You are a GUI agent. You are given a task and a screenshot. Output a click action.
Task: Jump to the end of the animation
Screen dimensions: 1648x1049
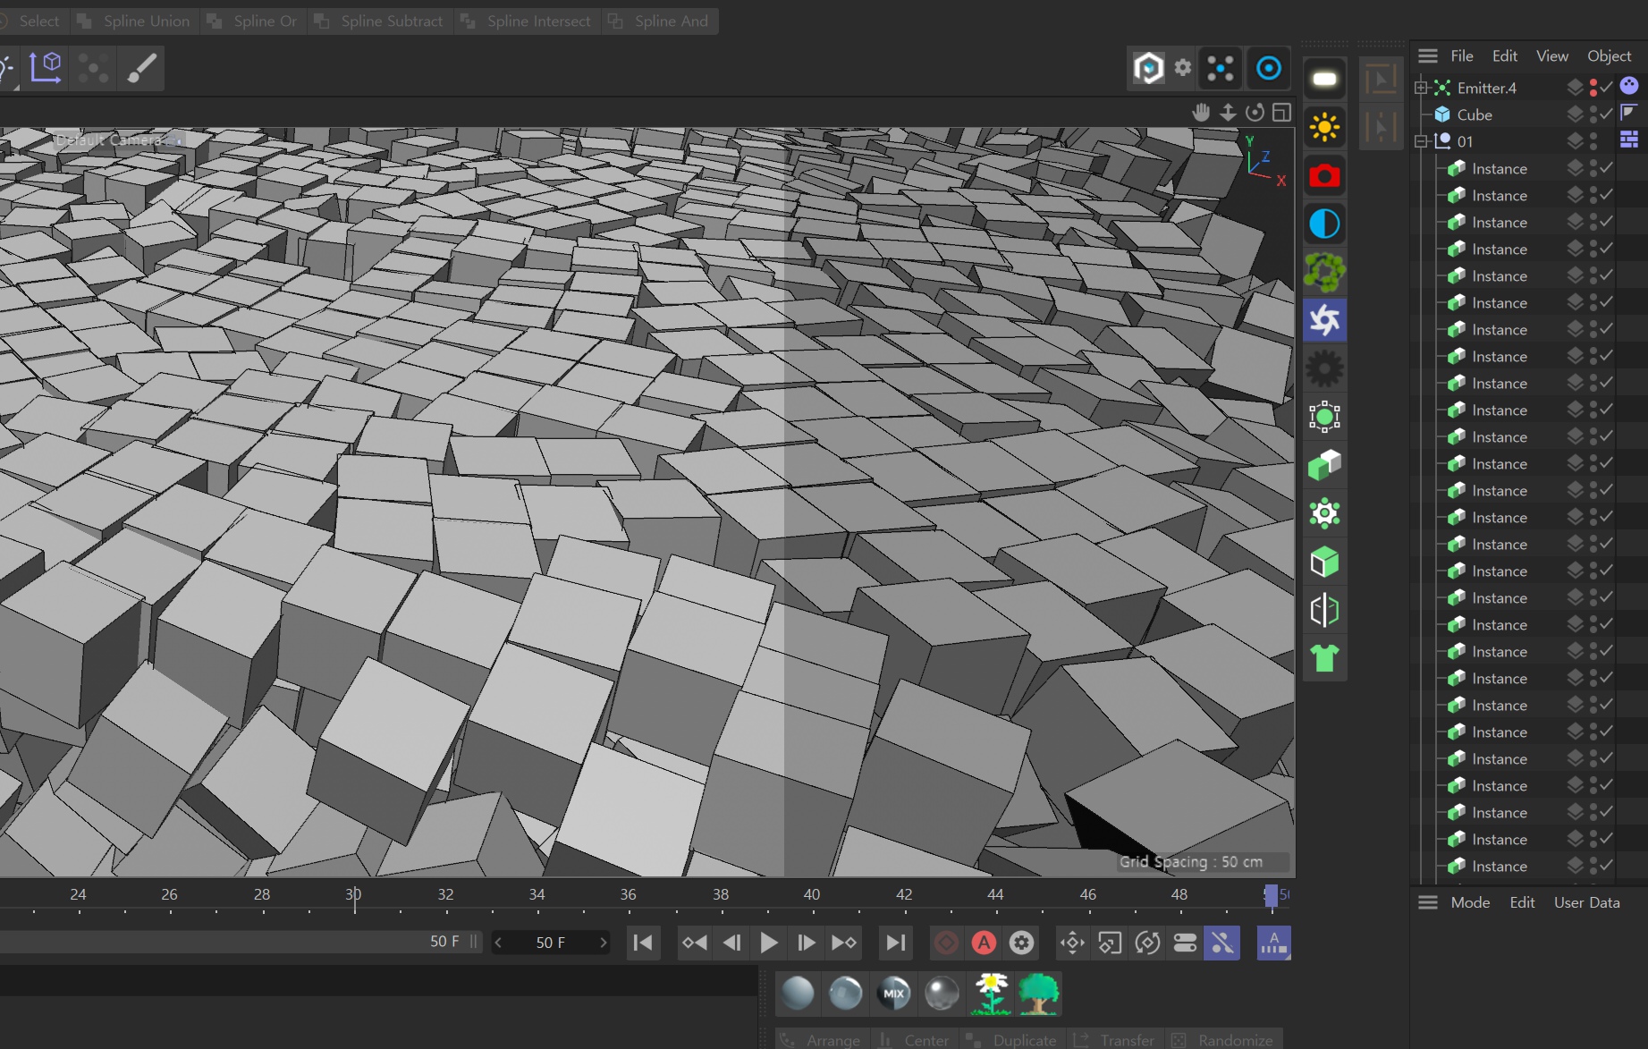click(x=895, y=943)
